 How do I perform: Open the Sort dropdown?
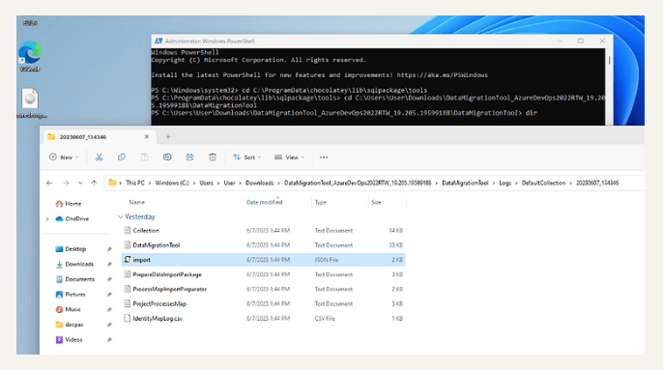(x=247, y=157)
